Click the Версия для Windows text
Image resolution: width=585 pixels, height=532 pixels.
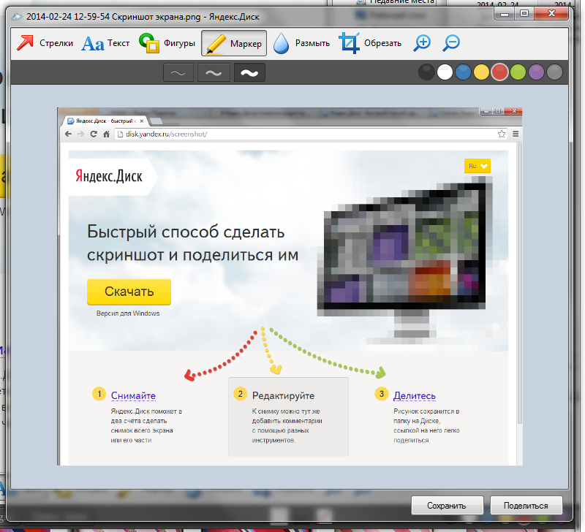point(128,313)
